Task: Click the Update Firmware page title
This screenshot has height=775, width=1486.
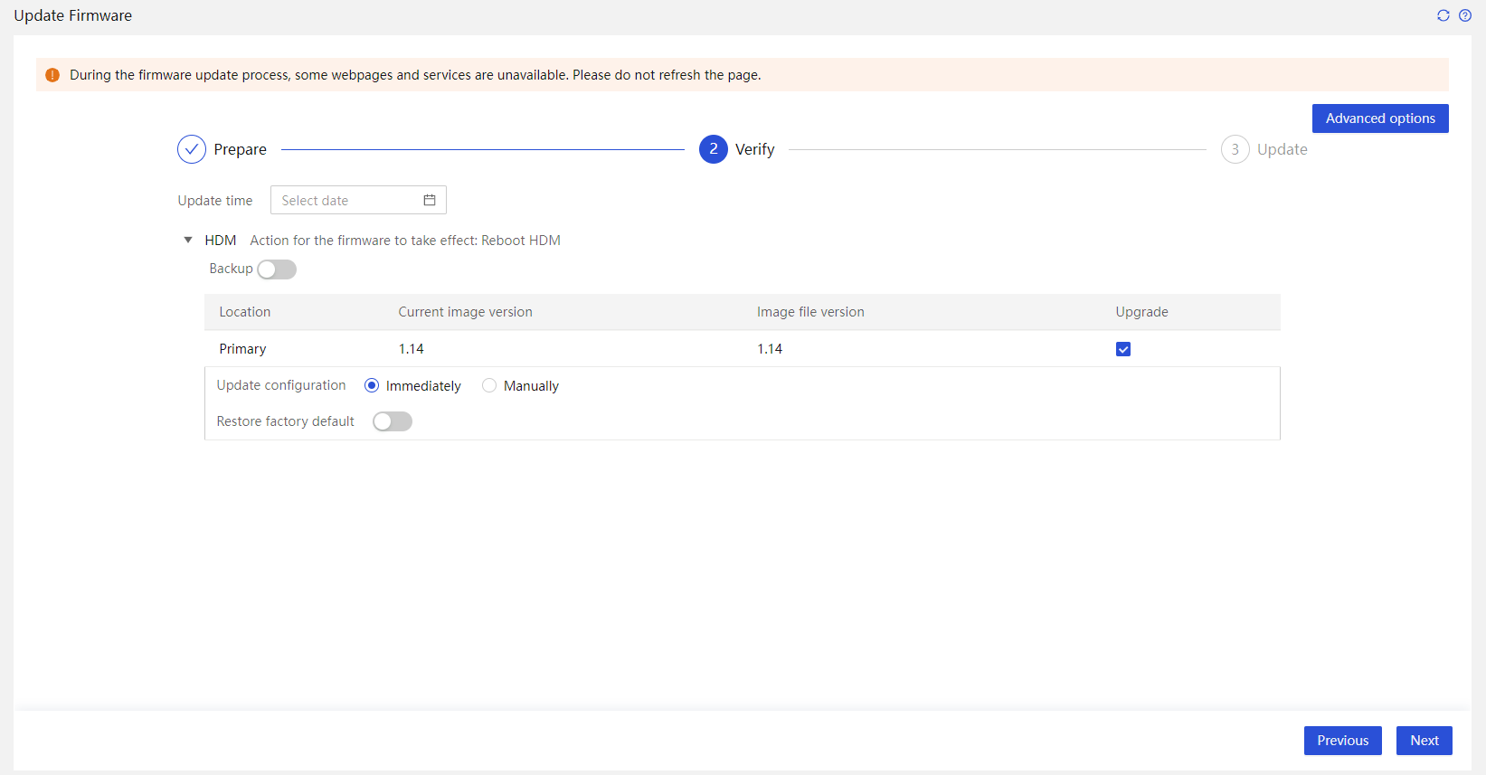Action: 73,15
